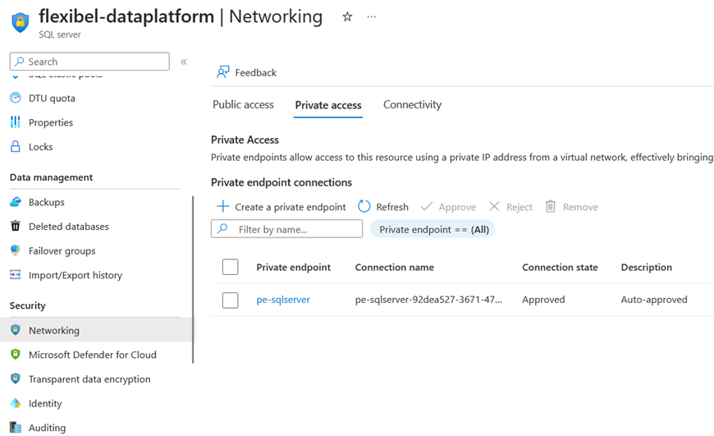Viewport: 714px width, 436px height.
Task: Click the SQL server shield icon in header
Action: coord(20,22)
